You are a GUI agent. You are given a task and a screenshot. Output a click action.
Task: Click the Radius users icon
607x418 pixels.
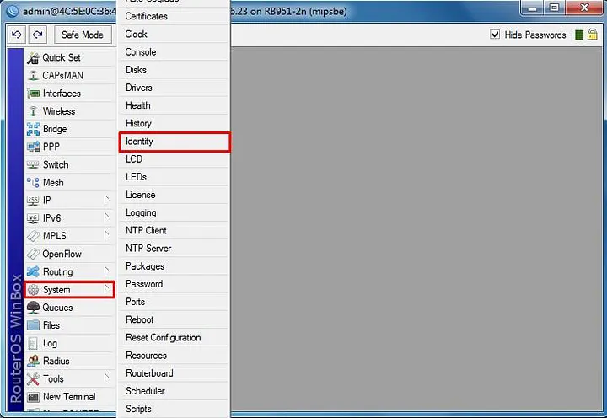pyautogui.click(x=33, y=361)
